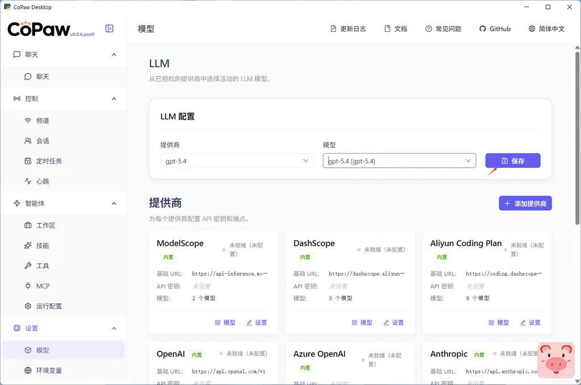Open 设置 for Aliyun Coding Plan card
The width and height of the screenshot is (581, 385).
tap(531, 323)
